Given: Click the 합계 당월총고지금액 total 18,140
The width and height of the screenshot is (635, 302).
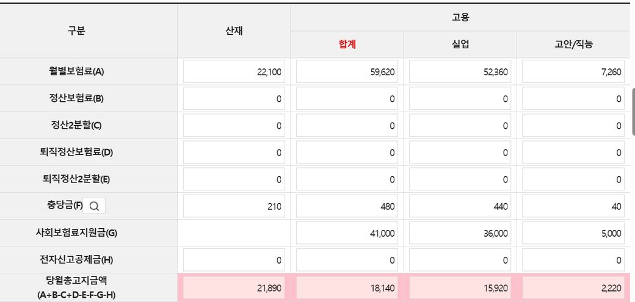Looking at the screenshot, I should pyautogui.click(x=347, y=287).
